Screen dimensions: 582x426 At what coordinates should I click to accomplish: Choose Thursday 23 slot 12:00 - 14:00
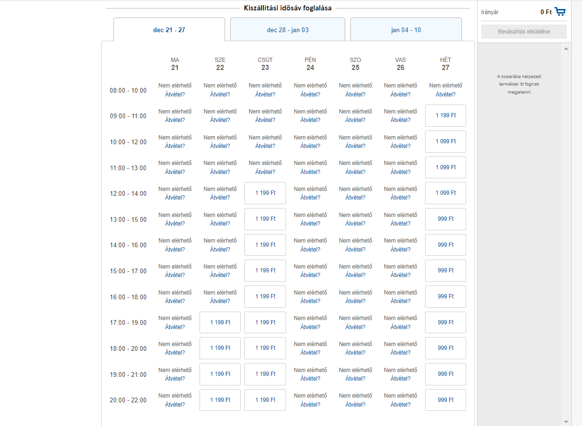point(265,193)
